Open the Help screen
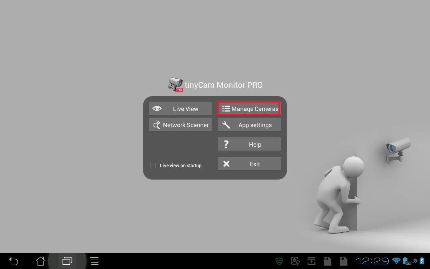 249,144
